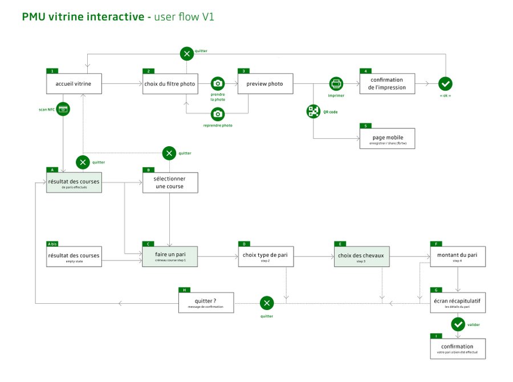Click the page mobile box
Image resolution: width=513 pixels, height=382 pixels.
point(387,139)
